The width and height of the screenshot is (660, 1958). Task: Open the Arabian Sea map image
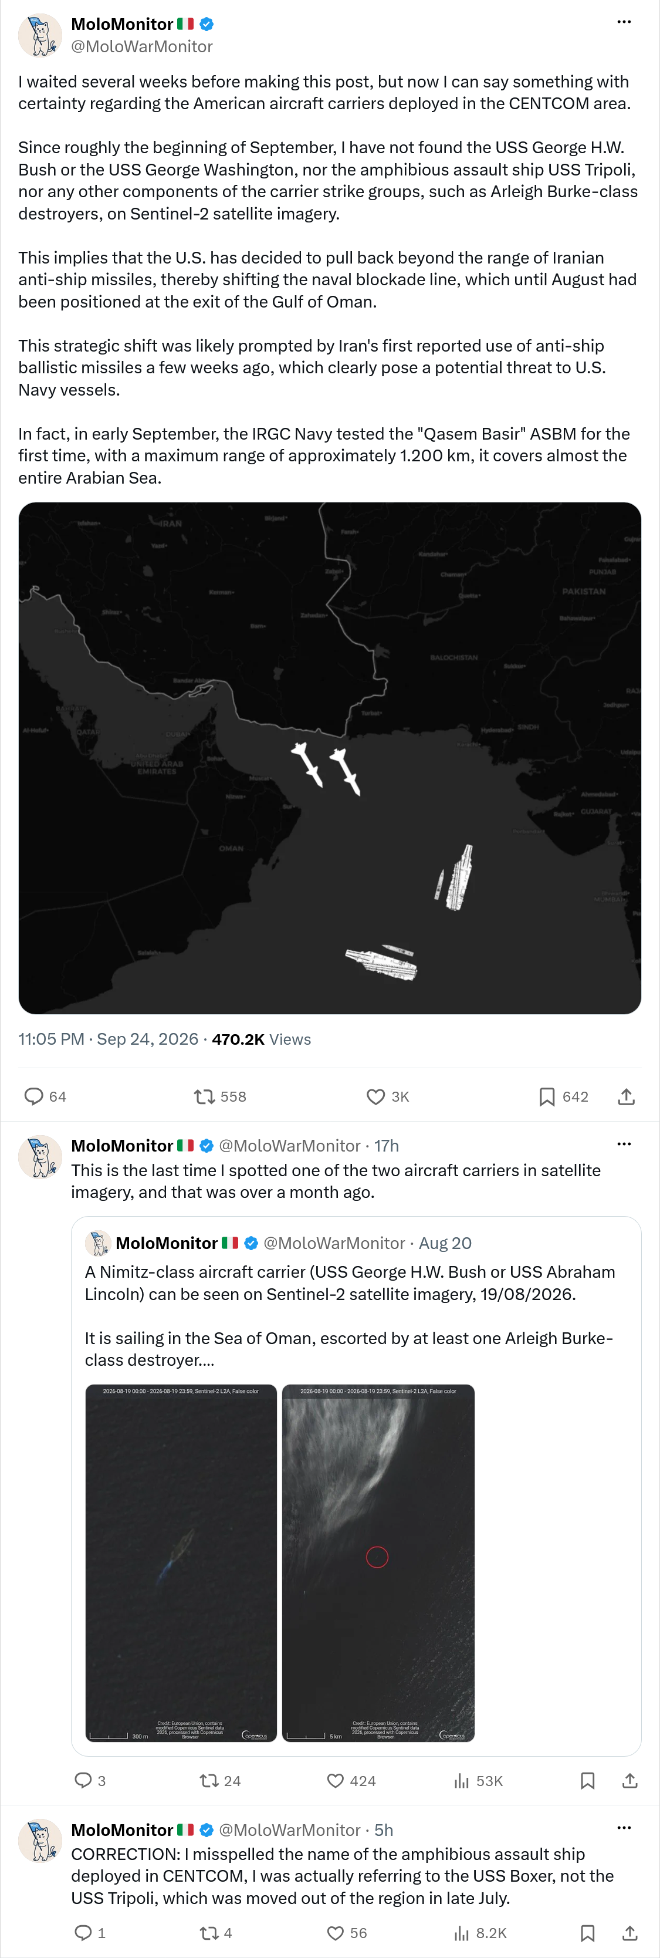[x=330, y=758]
